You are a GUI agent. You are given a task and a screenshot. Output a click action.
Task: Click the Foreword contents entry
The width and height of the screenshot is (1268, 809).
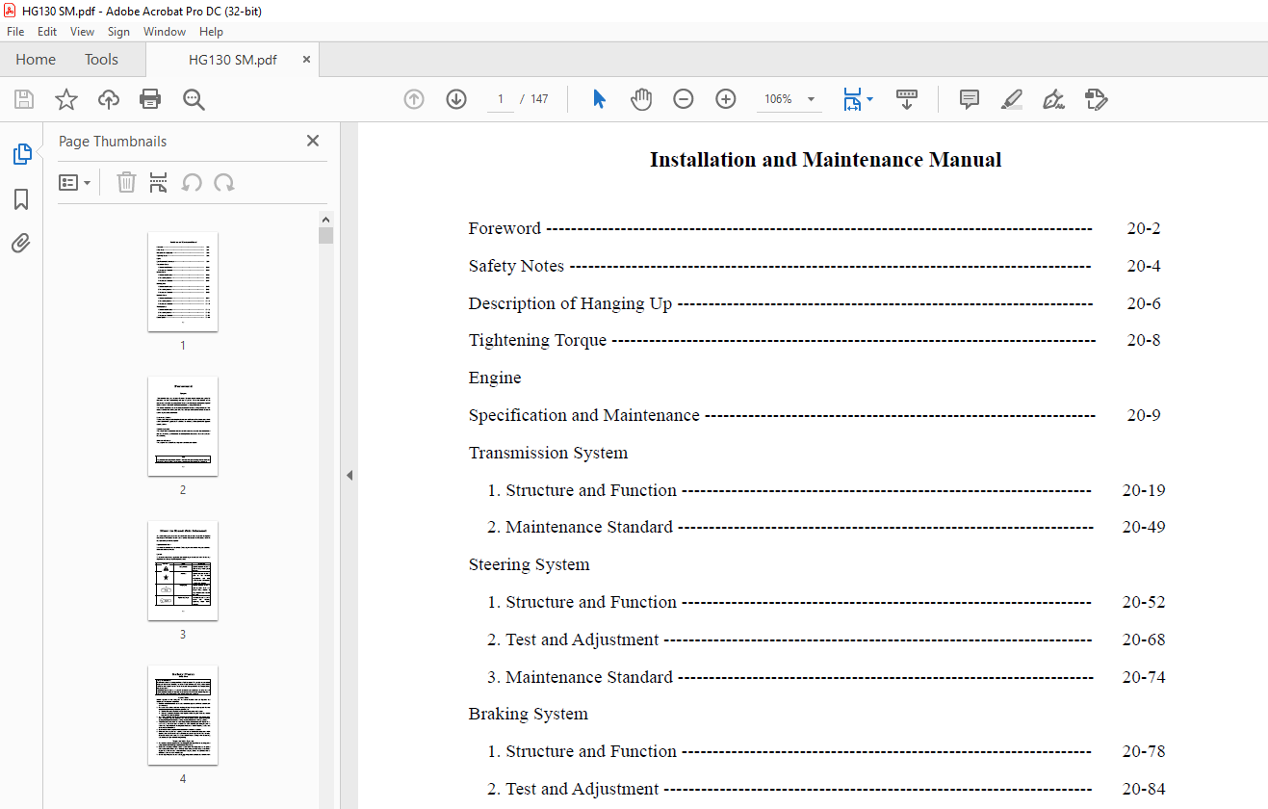505,228
